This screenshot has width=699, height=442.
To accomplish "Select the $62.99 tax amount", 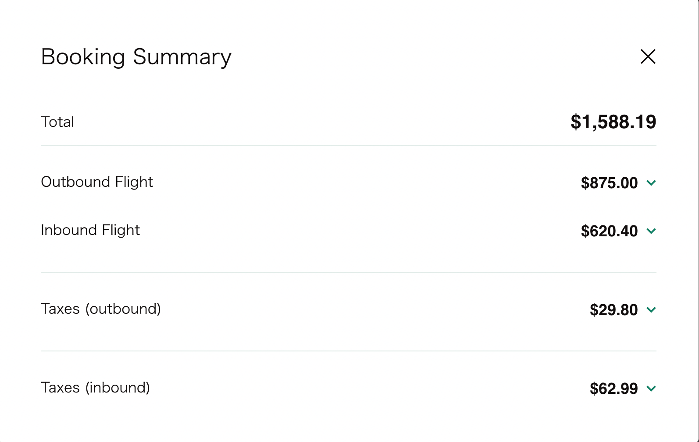I will 613,389.
